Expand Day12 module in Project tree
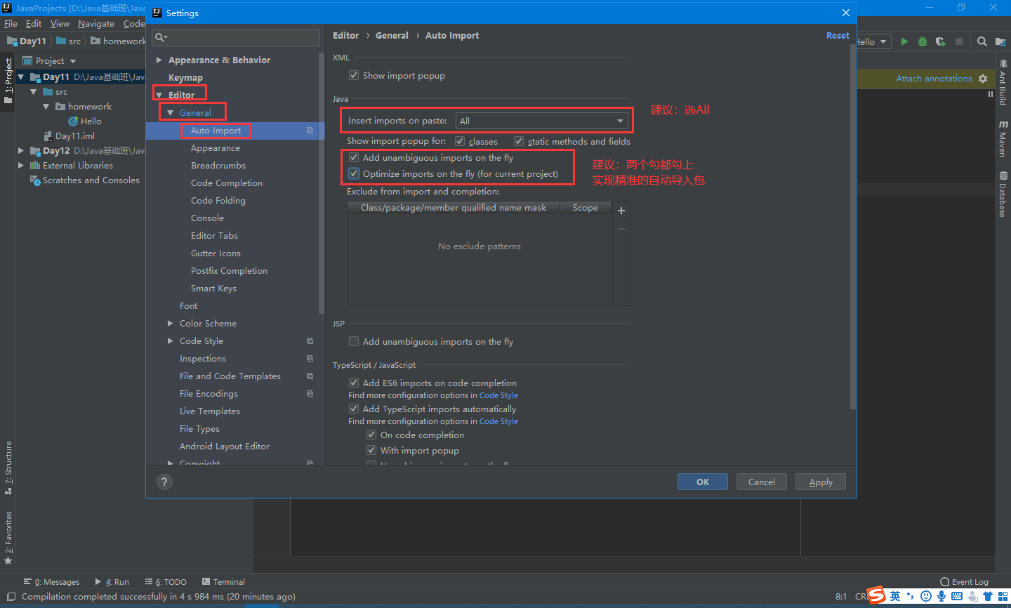The image size is (1011, 608). pyautogui.click(x=21, y=151)
